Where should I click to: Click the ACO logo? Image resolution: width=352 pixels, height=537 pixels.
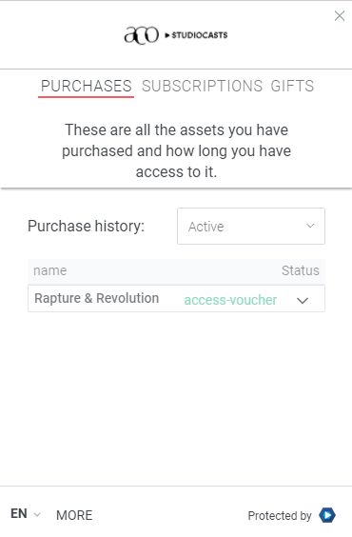(x=142, y=35)
